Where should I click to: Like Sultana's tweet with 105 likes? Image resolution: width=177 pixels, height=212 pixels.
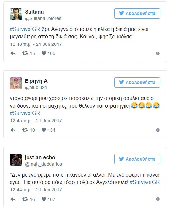[x=44, y=53]
